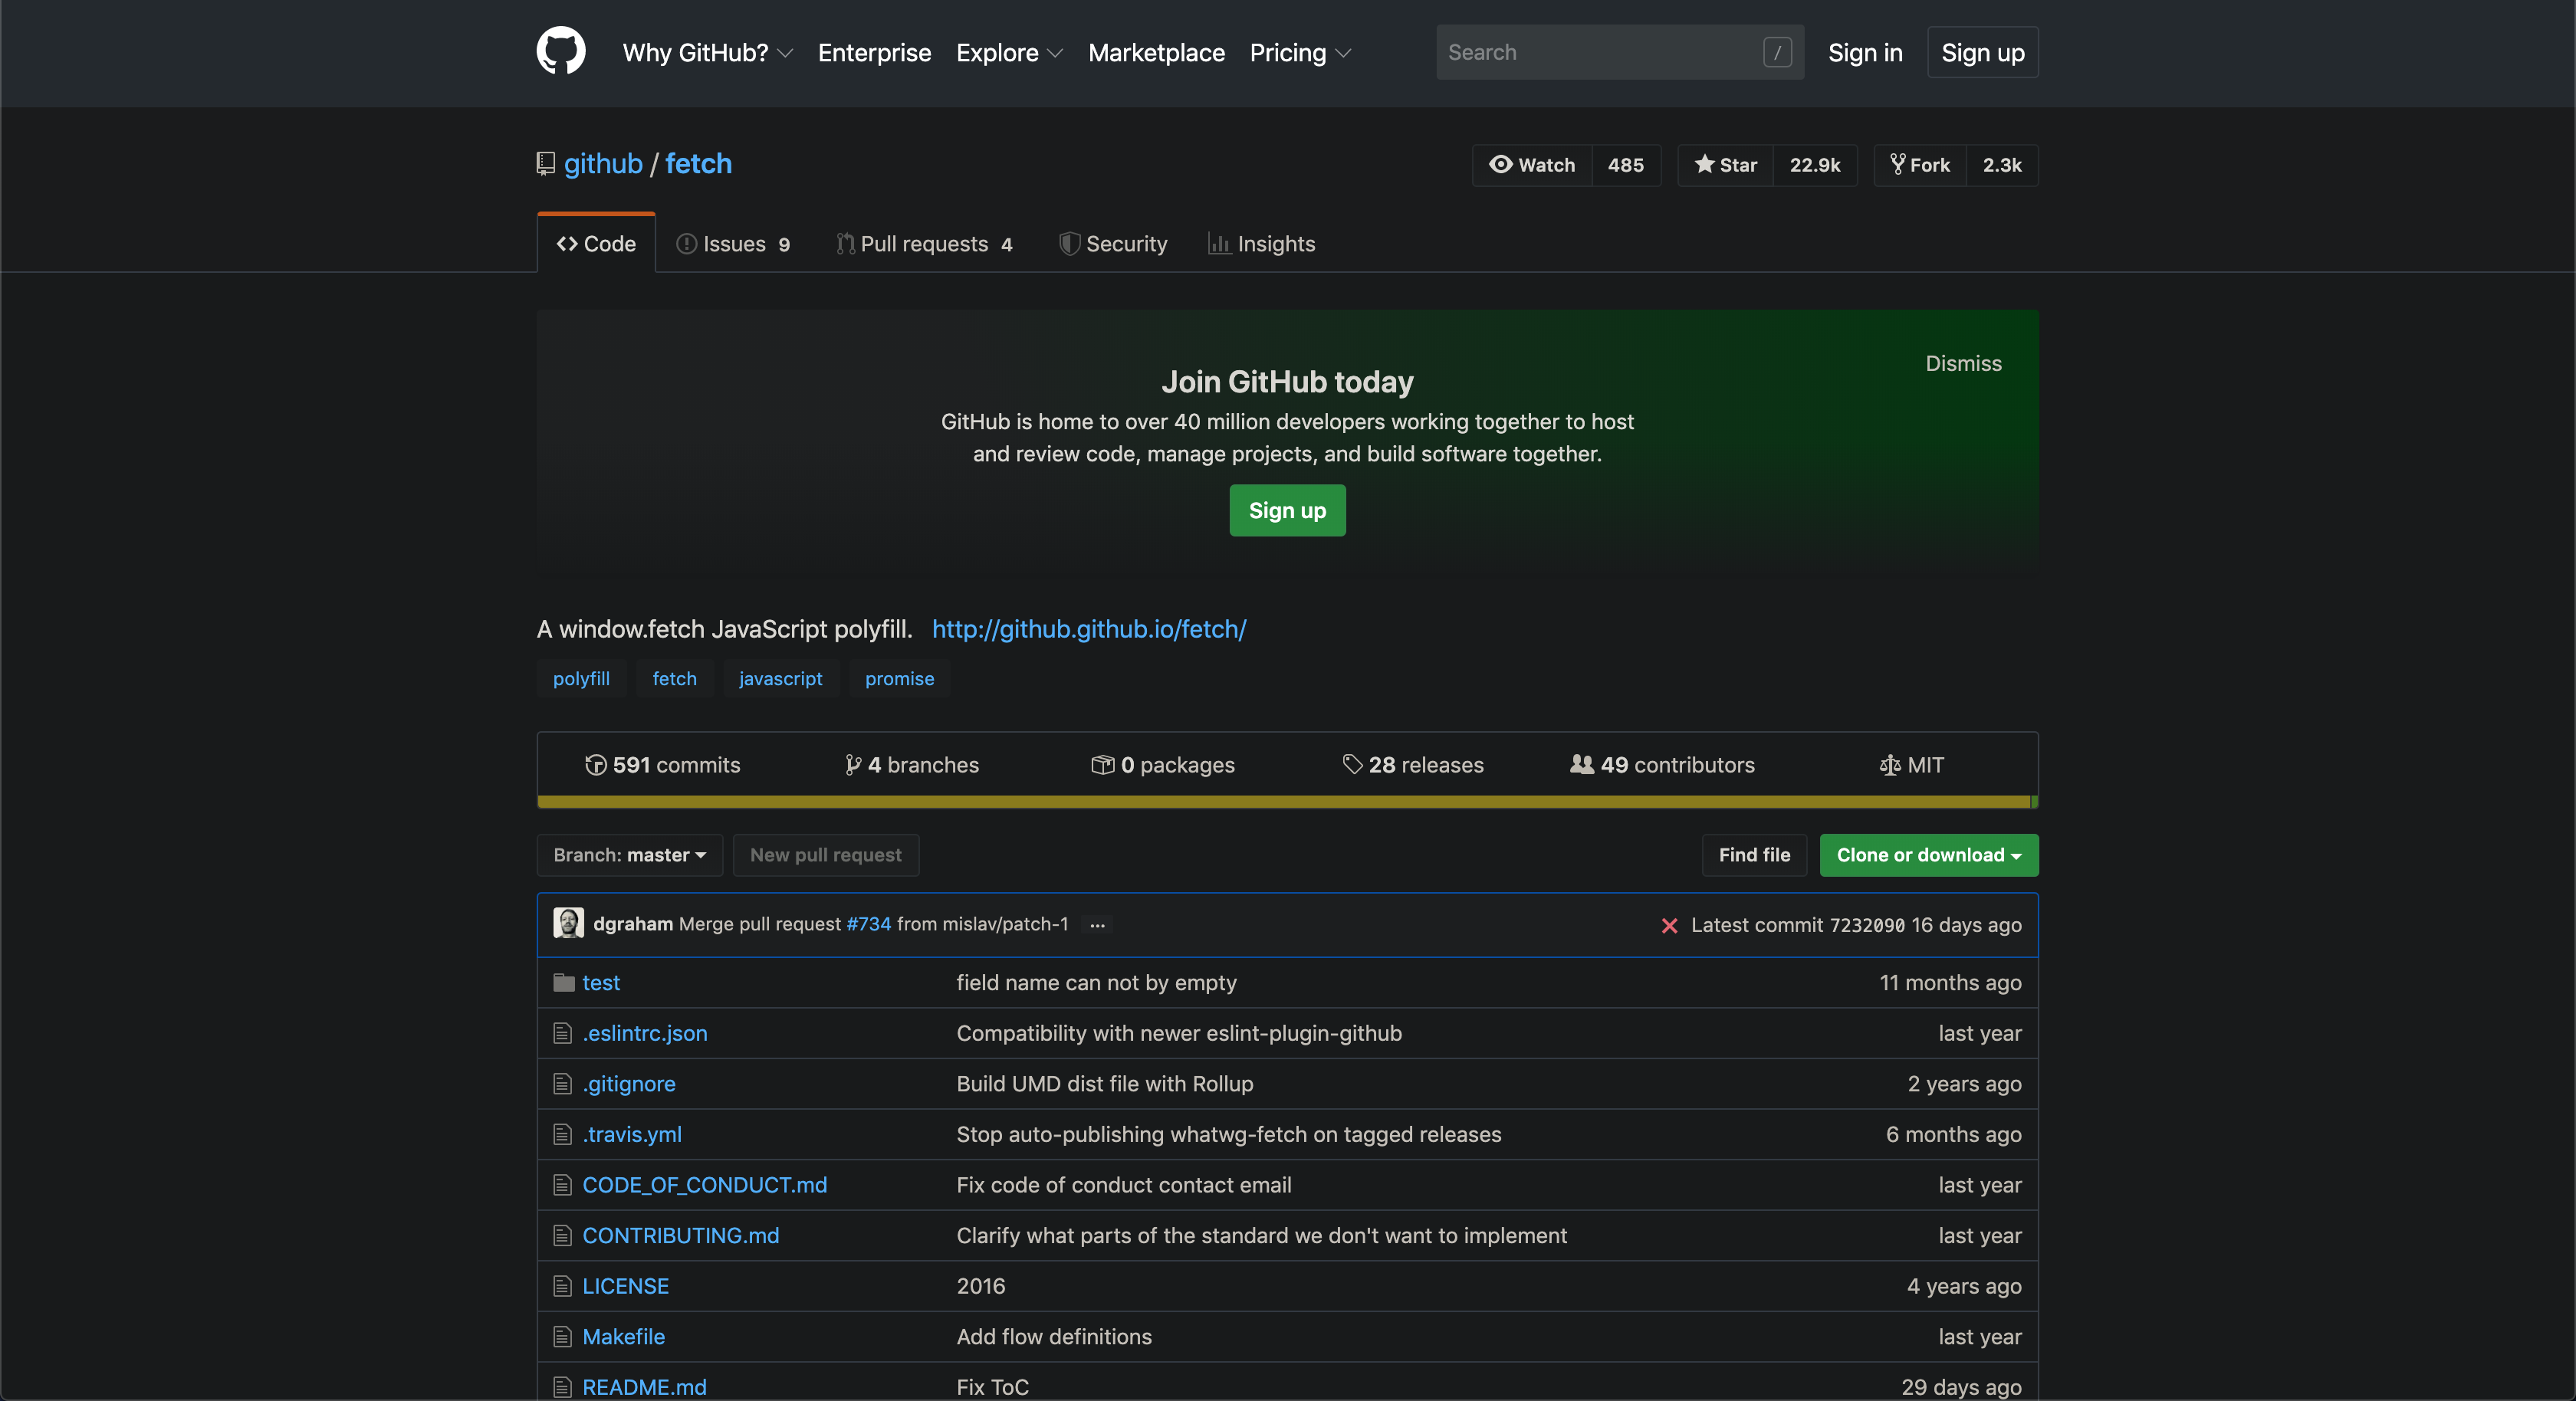Fork the fetch repository
The image size is (2576, 1401).
(1919, 165)
